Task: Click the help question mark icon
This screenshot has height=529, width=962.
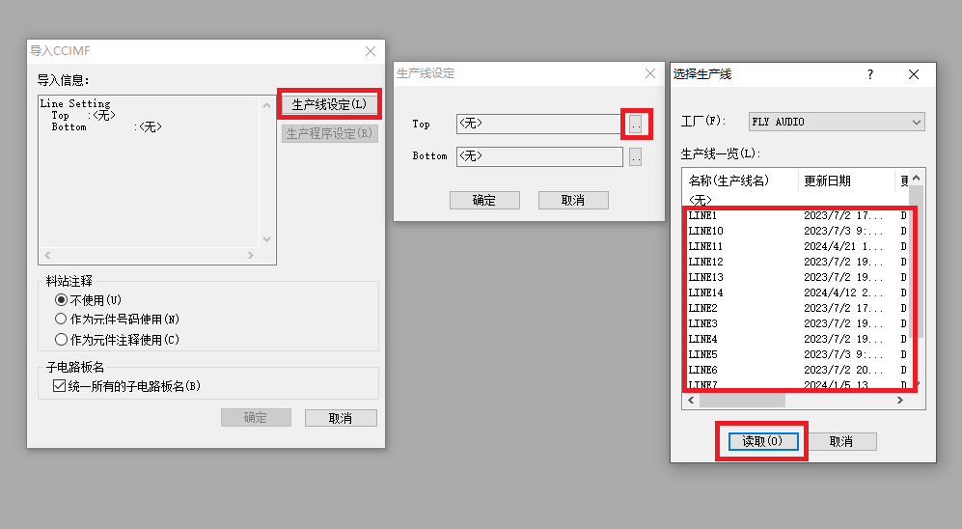Action: click(x=869, y=74)
